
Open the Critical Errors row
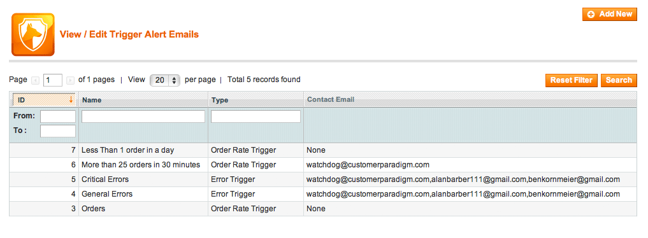(x=323, y=179)
